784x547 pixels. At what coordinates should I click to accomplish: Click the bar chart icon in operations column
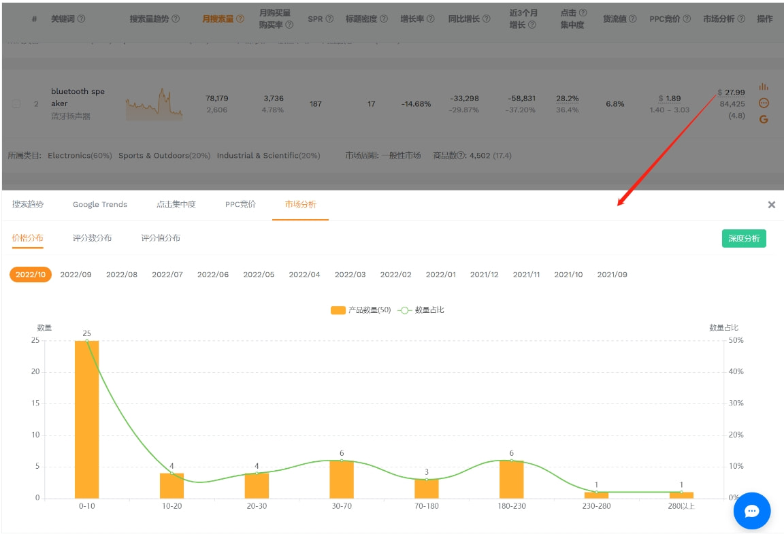[764, 86]
